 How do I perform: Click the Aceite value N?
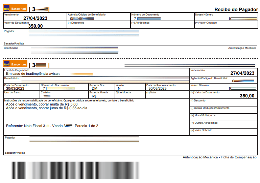(x=119, y=88)
